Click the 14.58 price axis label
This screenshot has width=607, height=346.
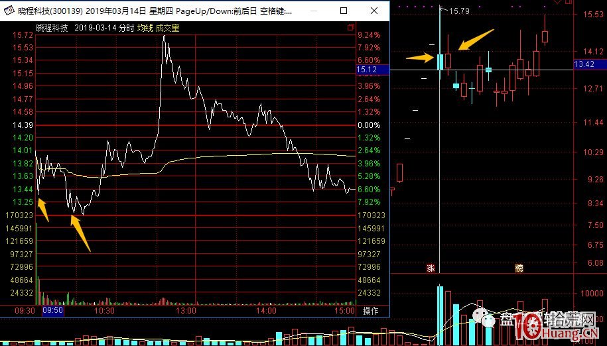click(23, 112)
